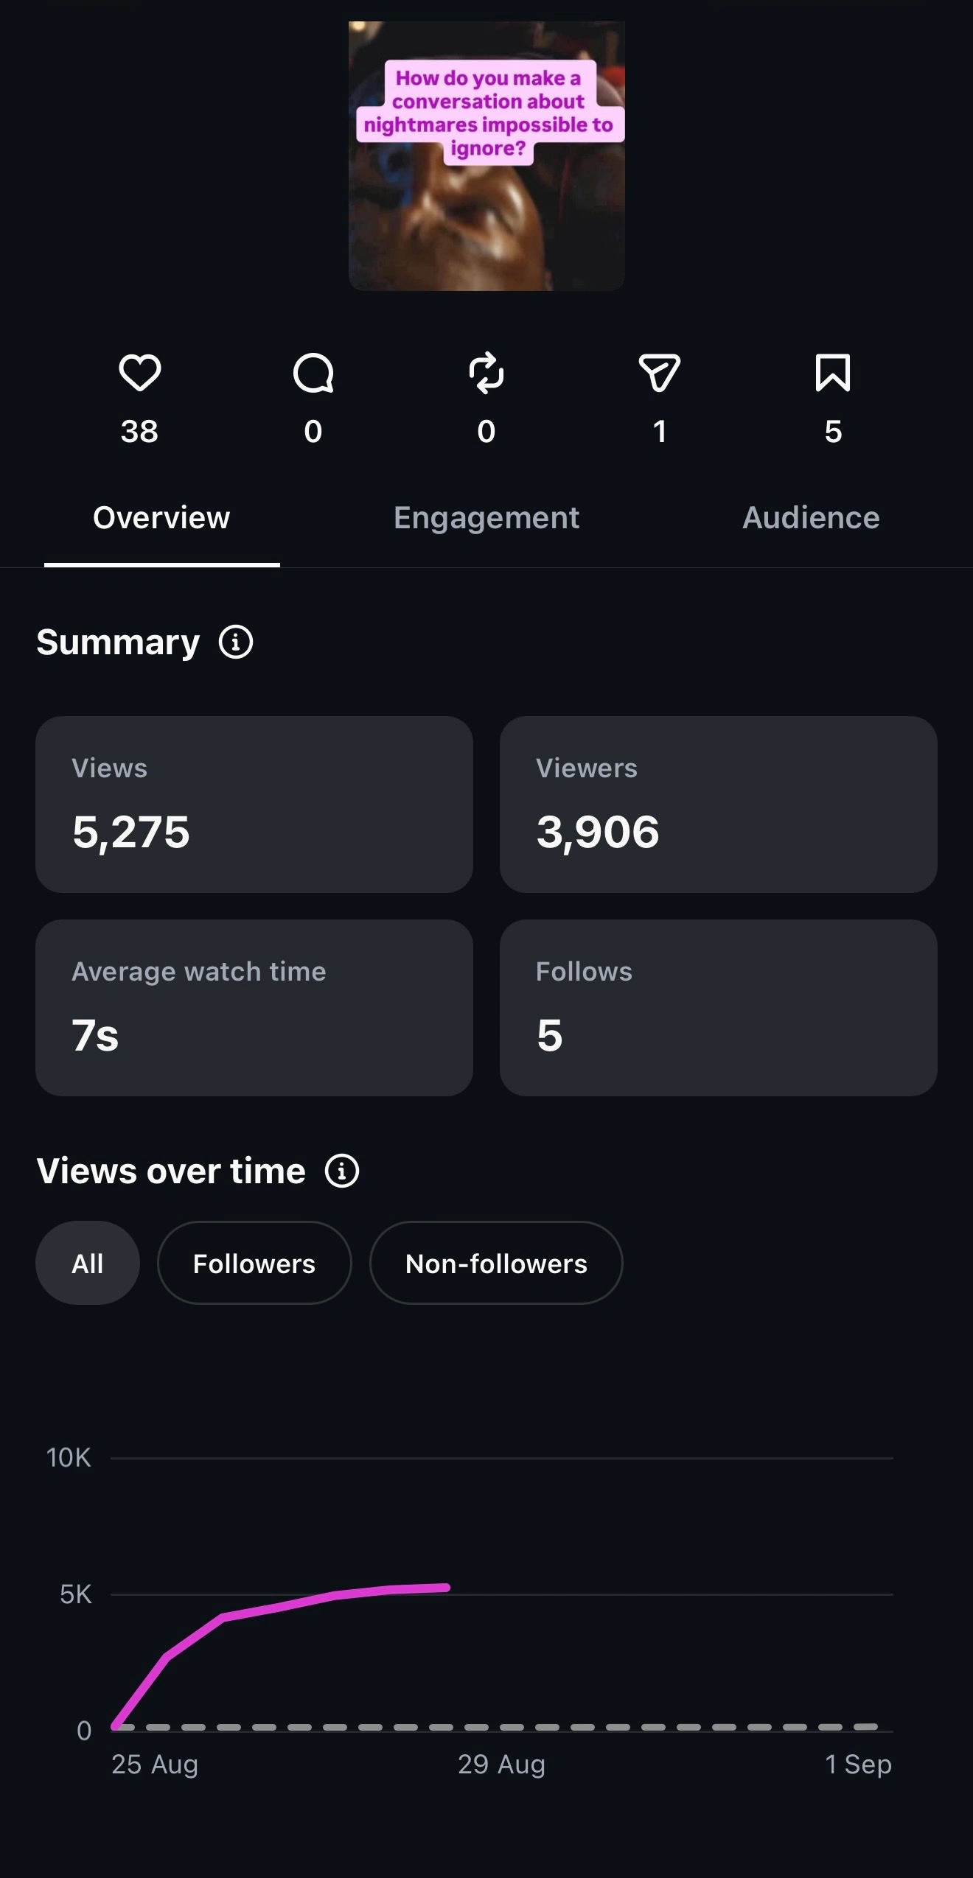The image size is (973, 1878).
Task: Tap the shares paper plane icon
Action: (x=660, y=373)
